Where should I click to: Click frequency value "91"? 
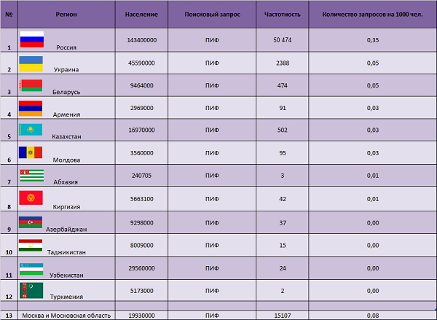(283, 108)
